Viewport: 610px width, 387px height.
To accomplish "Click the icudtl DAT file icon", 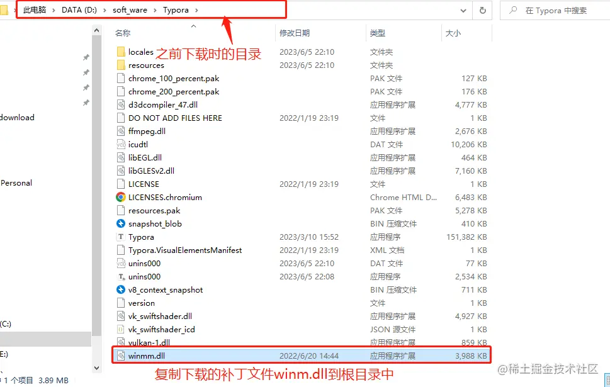I will [x=121, y=144].
